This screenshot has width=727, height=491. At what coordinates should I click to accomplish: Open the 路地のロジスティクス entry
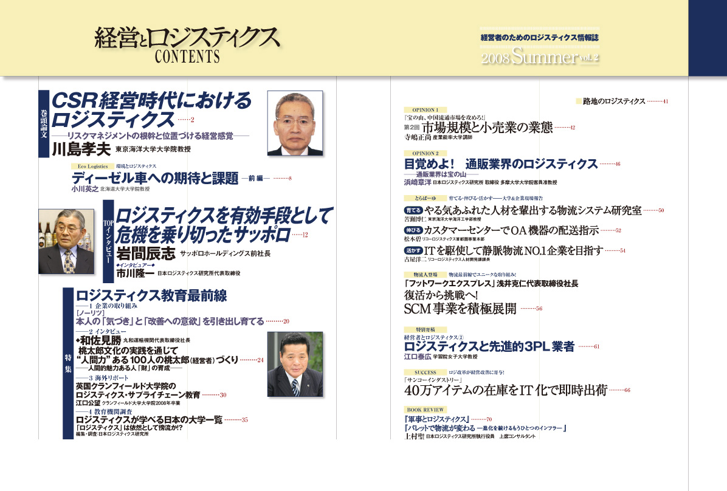[614, 101]
